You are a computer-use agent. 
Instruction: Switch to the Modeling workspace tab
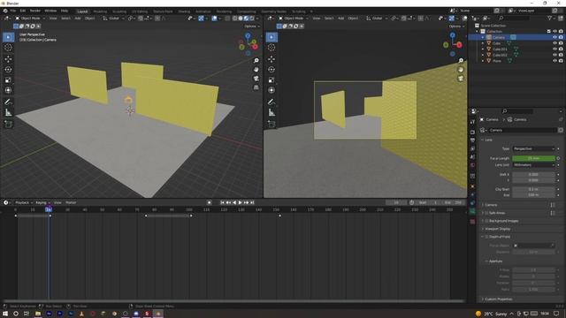pyautogui.click(x=100, y=11)
